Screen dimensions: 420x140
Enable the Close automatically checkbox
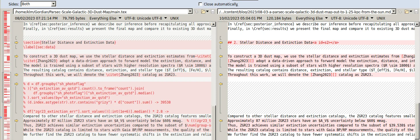pos(200,4)
